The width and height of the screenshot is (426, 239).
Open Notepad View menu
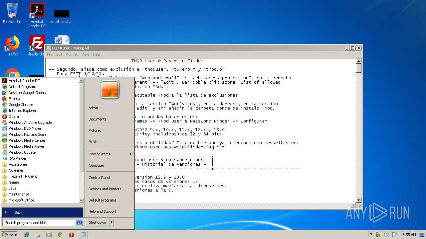pyautogui.click(x=85, y=54)
